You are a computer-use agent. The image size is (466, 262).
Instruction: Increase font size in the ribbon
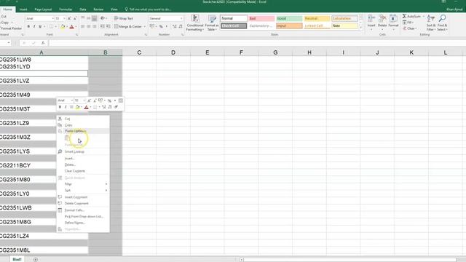pos(69,18)
